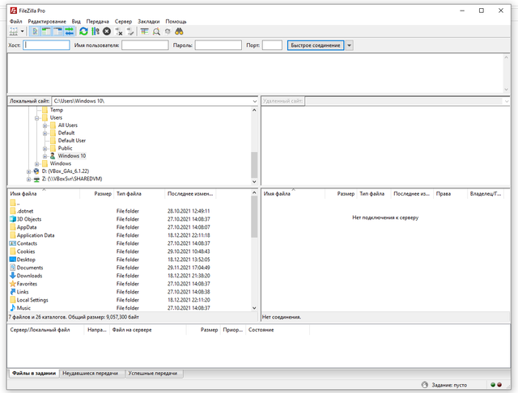Select the Downloads folder icon
Screen dimensions: 518x393
[x=13, y=276]
